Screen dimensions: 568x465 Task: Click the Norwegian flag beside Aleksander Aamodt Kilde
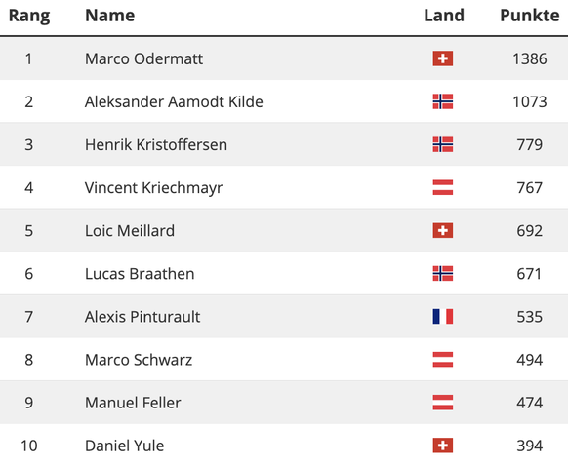click(x=443, y=101)
